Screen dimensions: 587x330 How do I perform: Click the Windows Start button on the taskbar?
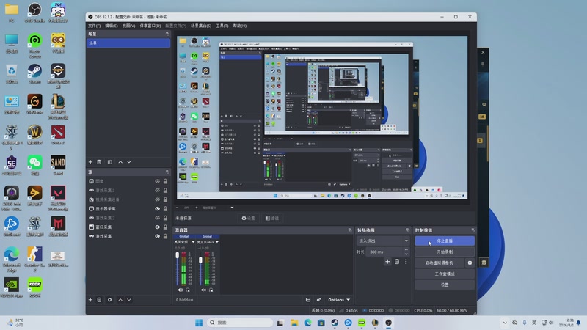pos(199,323)
